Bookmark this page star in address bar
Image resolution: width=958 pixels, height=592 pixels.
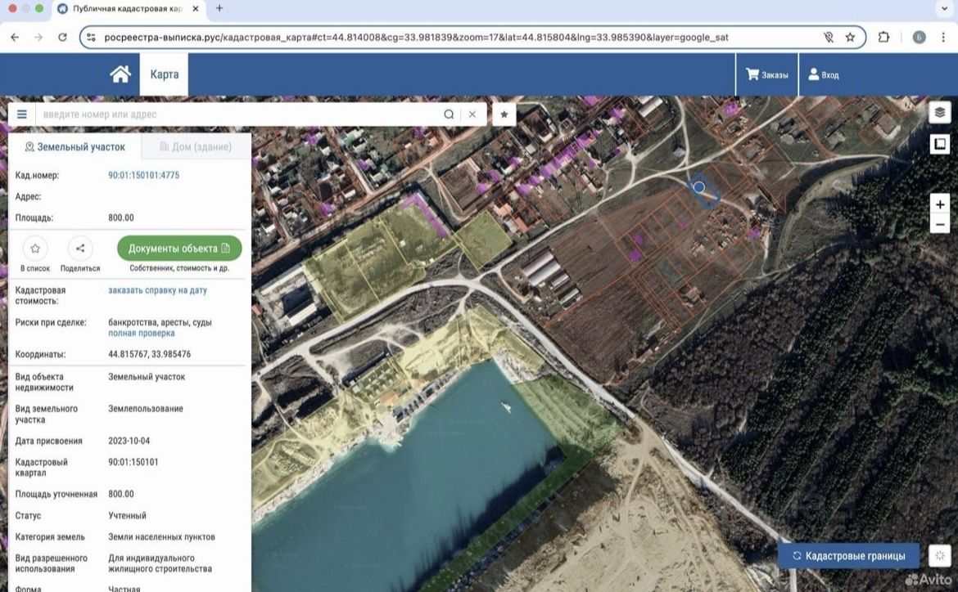pos(850,38)
